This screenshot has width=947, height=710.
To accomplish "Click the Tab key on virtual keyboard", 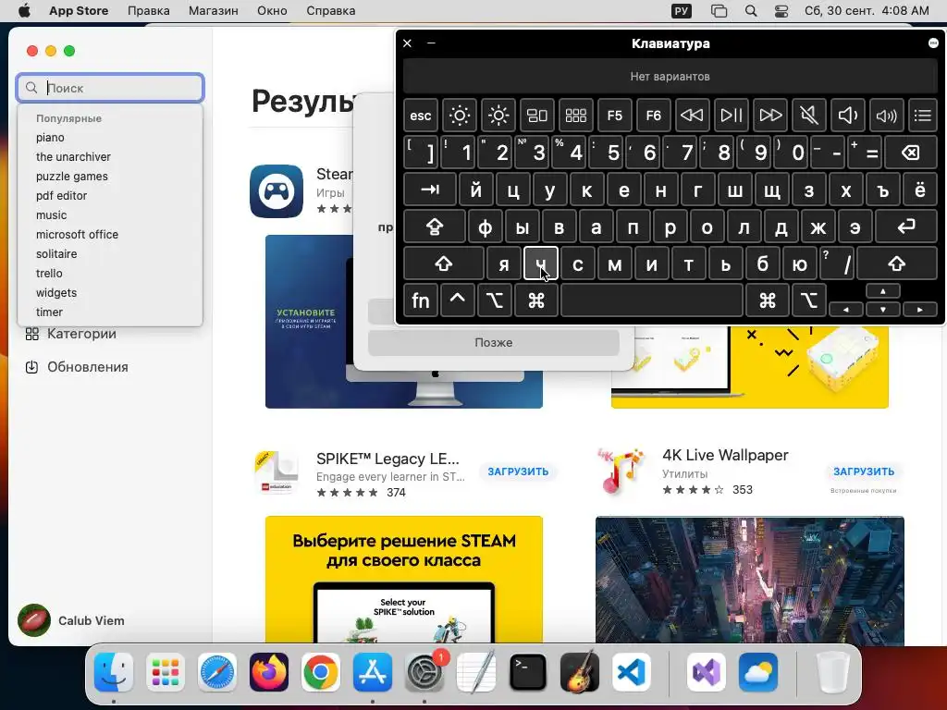I will [429, 190].
